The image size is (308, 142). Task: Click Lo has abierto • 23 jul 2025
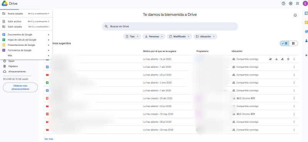coord(157,106)
